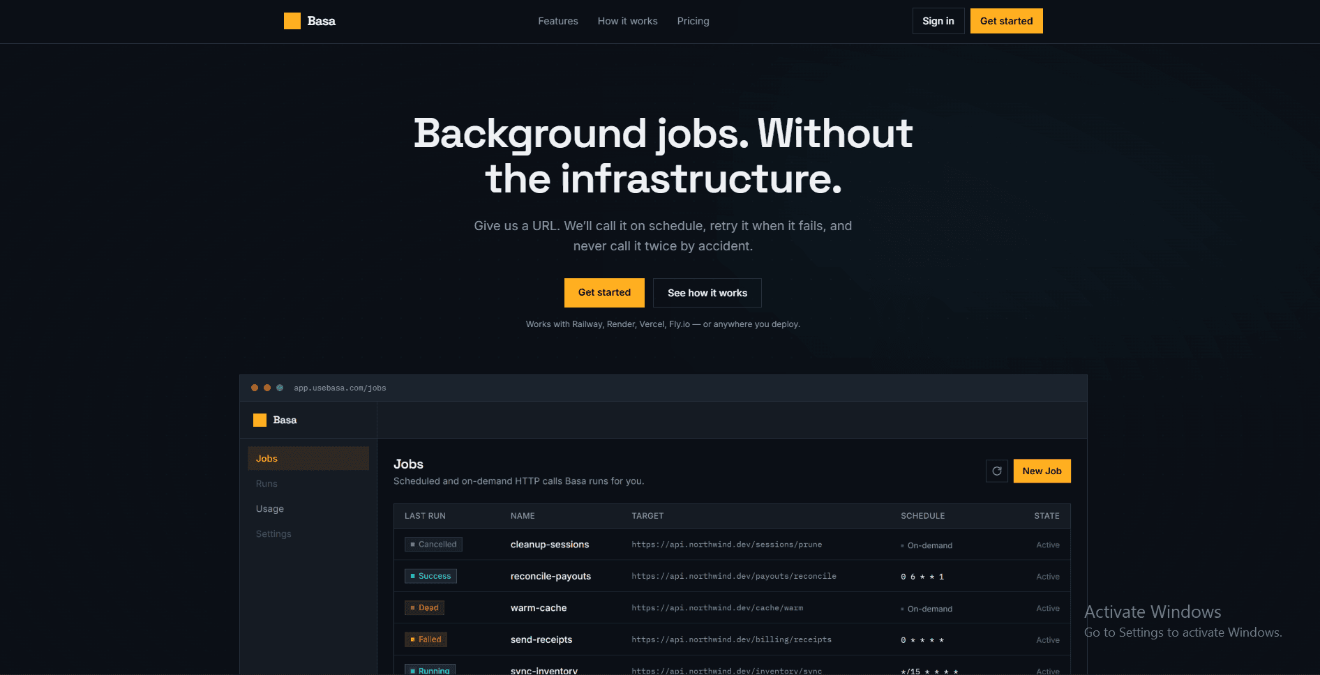Select Jobs in the app sidebar
The width and height of the screenshot is (1320, 675).
[308, 458]
